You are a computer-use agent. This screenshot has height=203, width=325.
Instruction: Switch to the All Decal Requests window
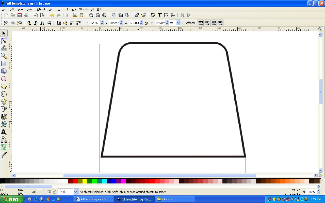(x=94, y=199)
